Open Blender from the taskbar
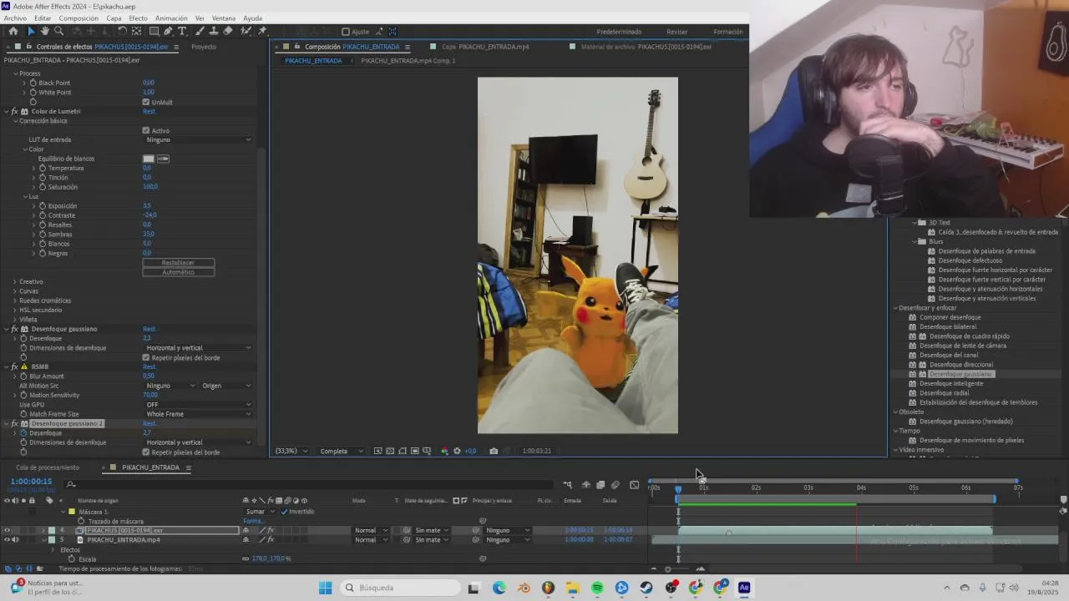The height and width of the screenshot is (601, 1069). (524, 588)
